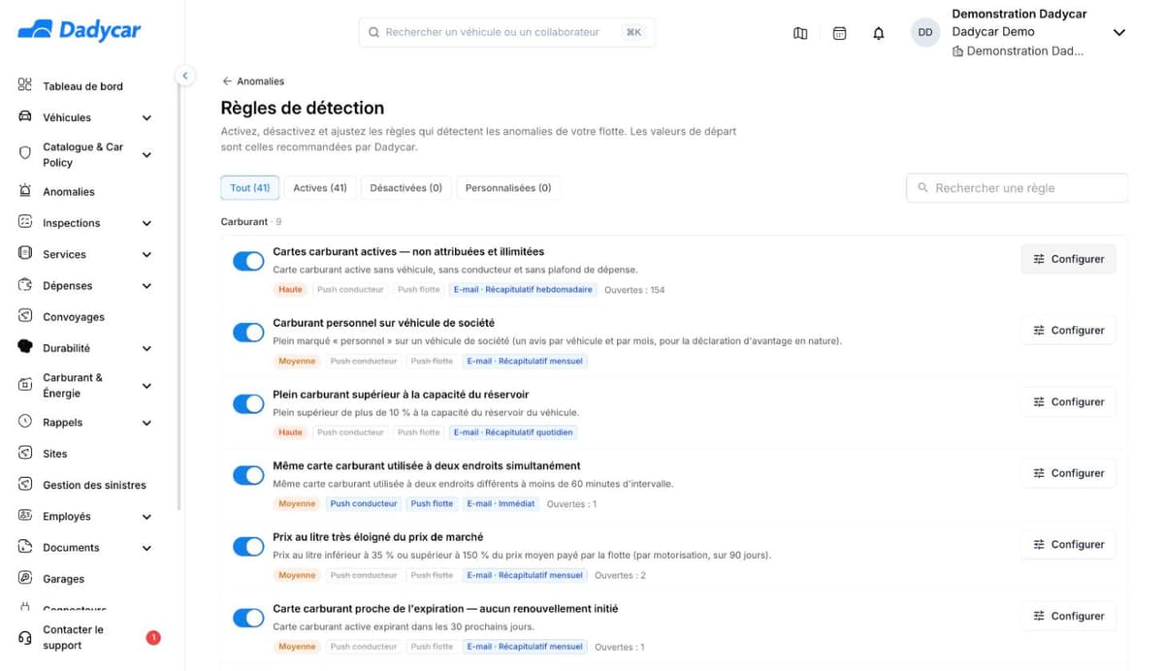Click the Rechercher une règle field

(x=1017, y=188)
